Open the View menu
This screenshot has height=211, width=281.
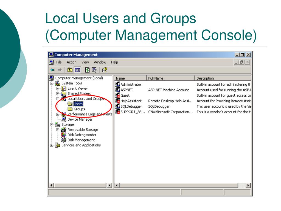tap(85, 62)
